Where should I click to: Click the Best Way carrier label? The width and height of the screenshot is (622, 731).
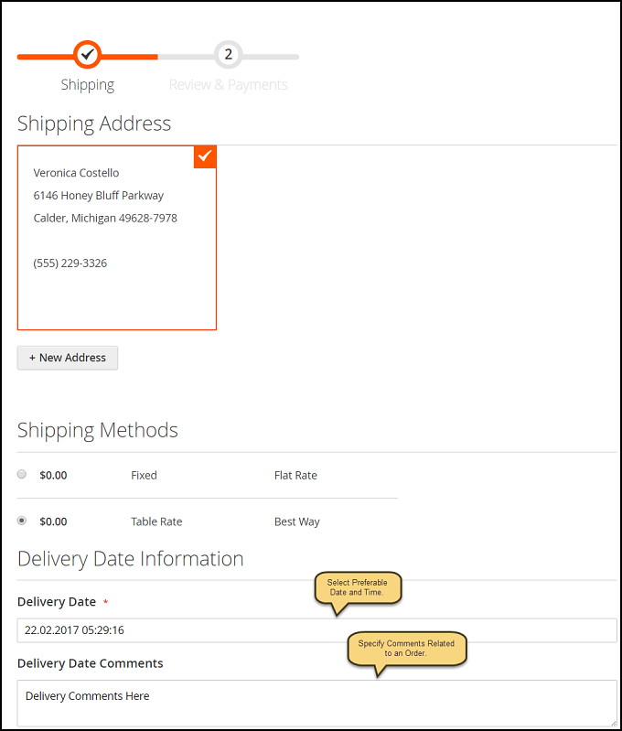pyautogui.click(x=297, y=522)
